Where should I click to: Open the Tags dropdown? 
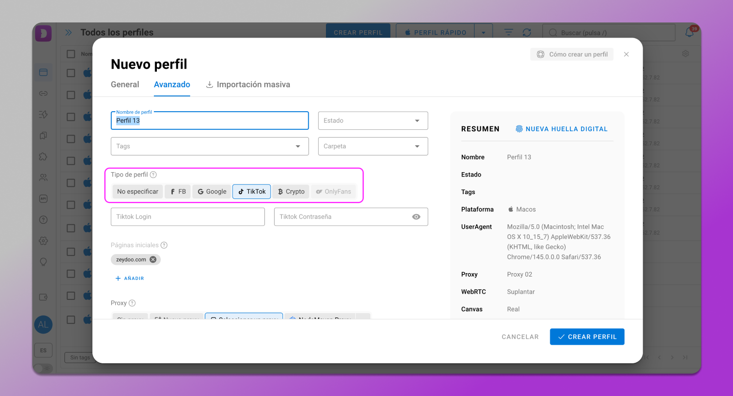click(x=210, y=146)
